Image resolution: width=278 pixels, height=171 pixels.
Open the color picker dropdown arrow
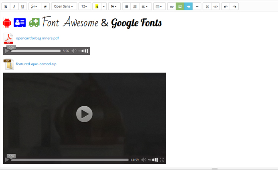coord(104,6)
